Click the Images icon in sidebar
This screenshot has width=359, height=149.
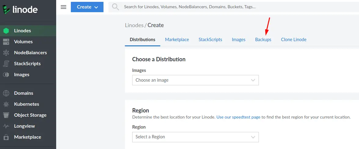(x=6, y=75)
